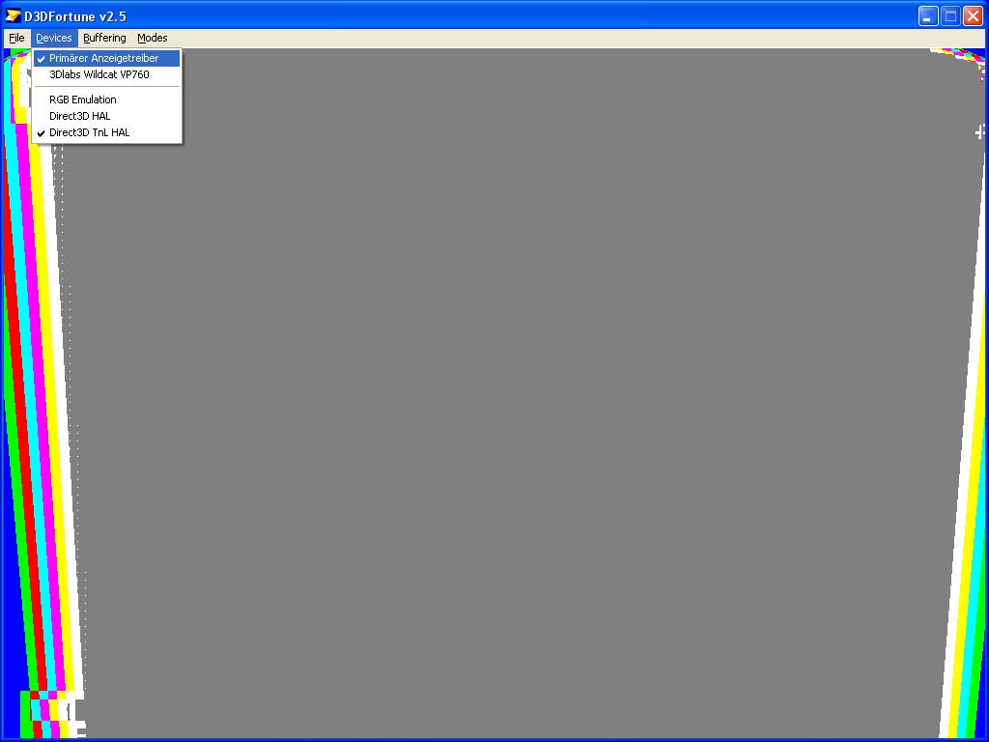Click the D3DFortune application icon in title bar
Image resolution: width=989 pixels, height=742 pixels.
pos(14,15)
